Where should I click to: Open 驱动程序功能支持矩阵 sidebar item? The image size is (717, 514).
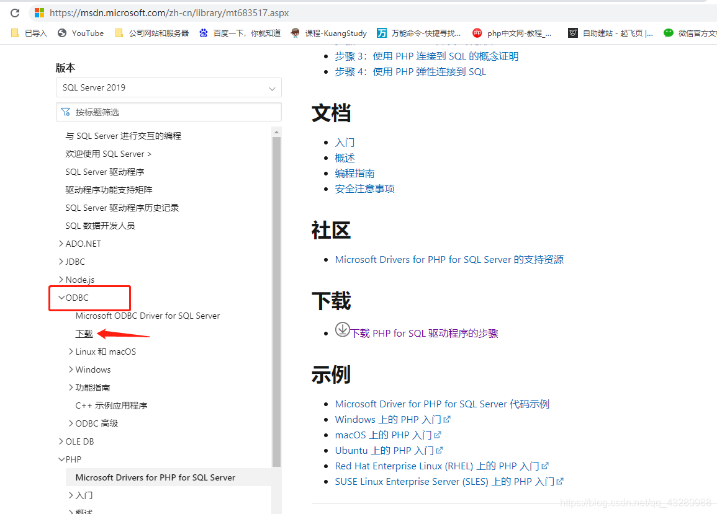(x=109, y=190)
